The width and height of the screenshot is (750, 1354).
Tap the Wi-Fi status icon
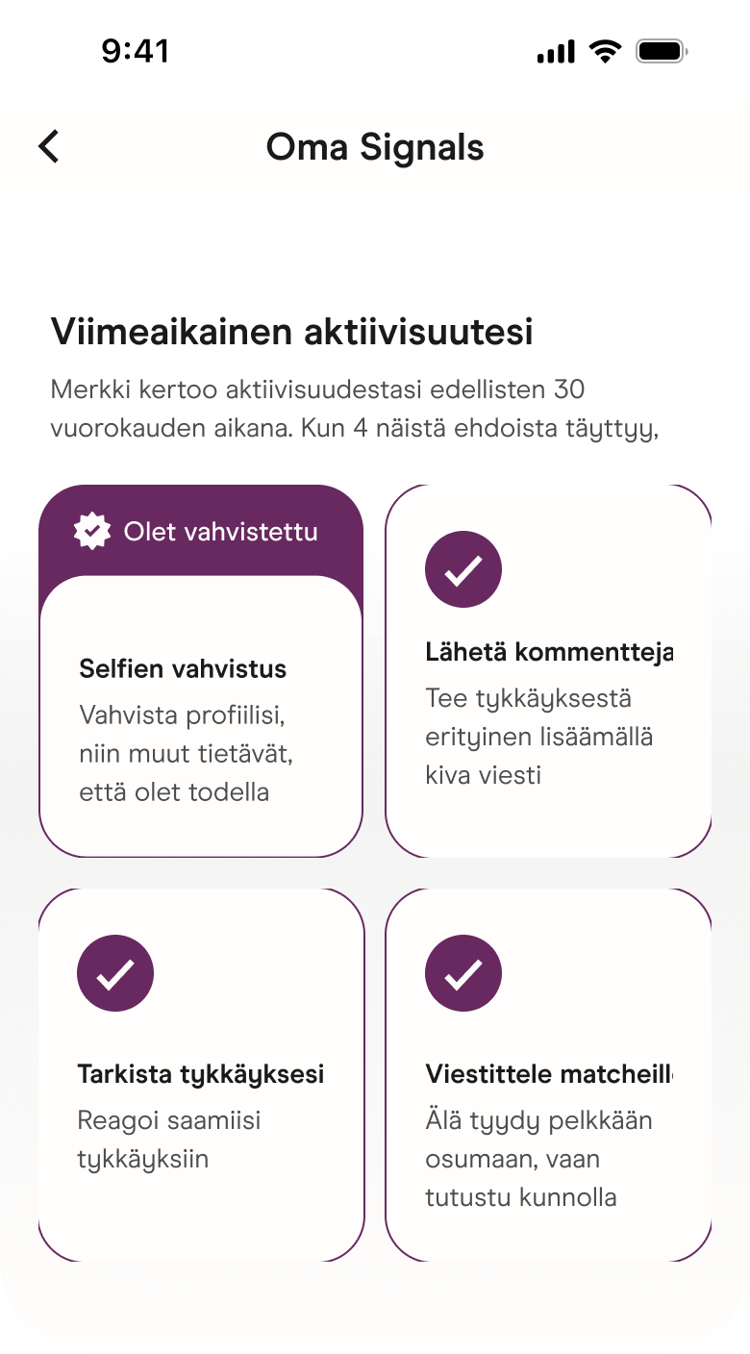(x=606, y=51)
